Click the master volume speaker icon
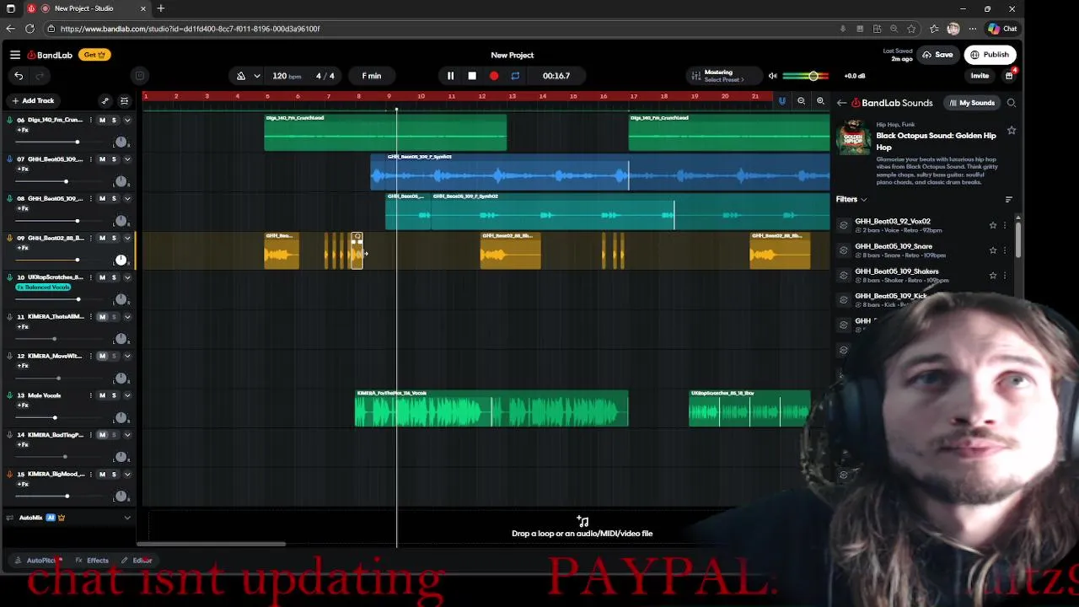 coord(772,76)
